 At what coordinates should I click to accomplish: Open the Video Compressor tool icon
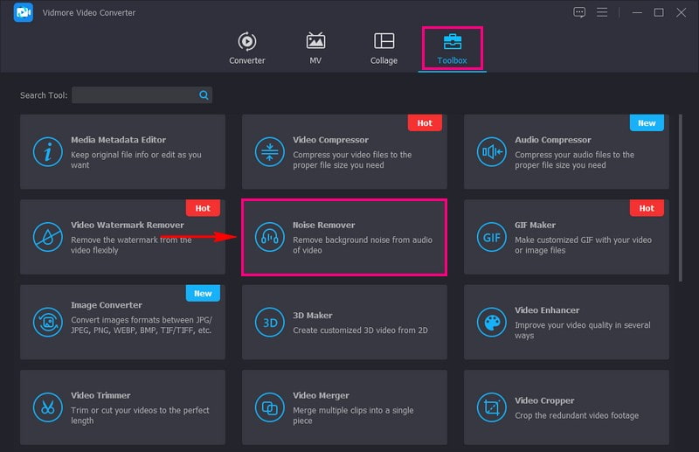pos(269,152)
